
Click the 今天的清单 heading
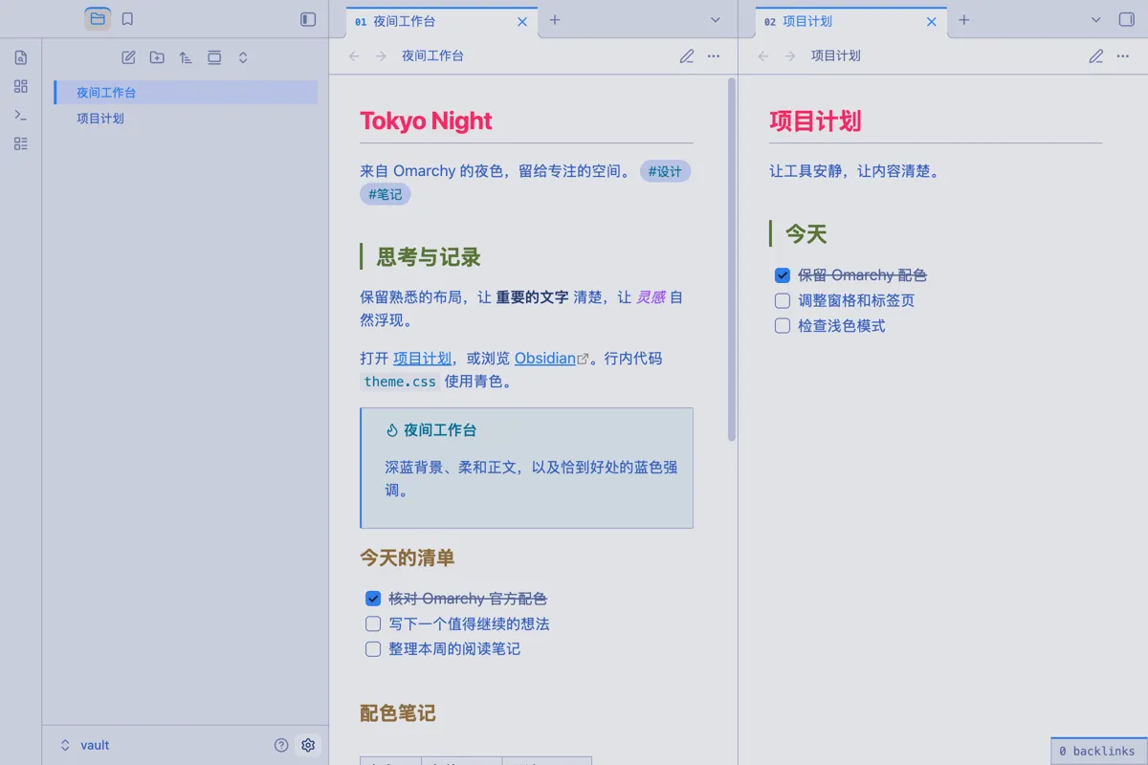tap(408, 557)
